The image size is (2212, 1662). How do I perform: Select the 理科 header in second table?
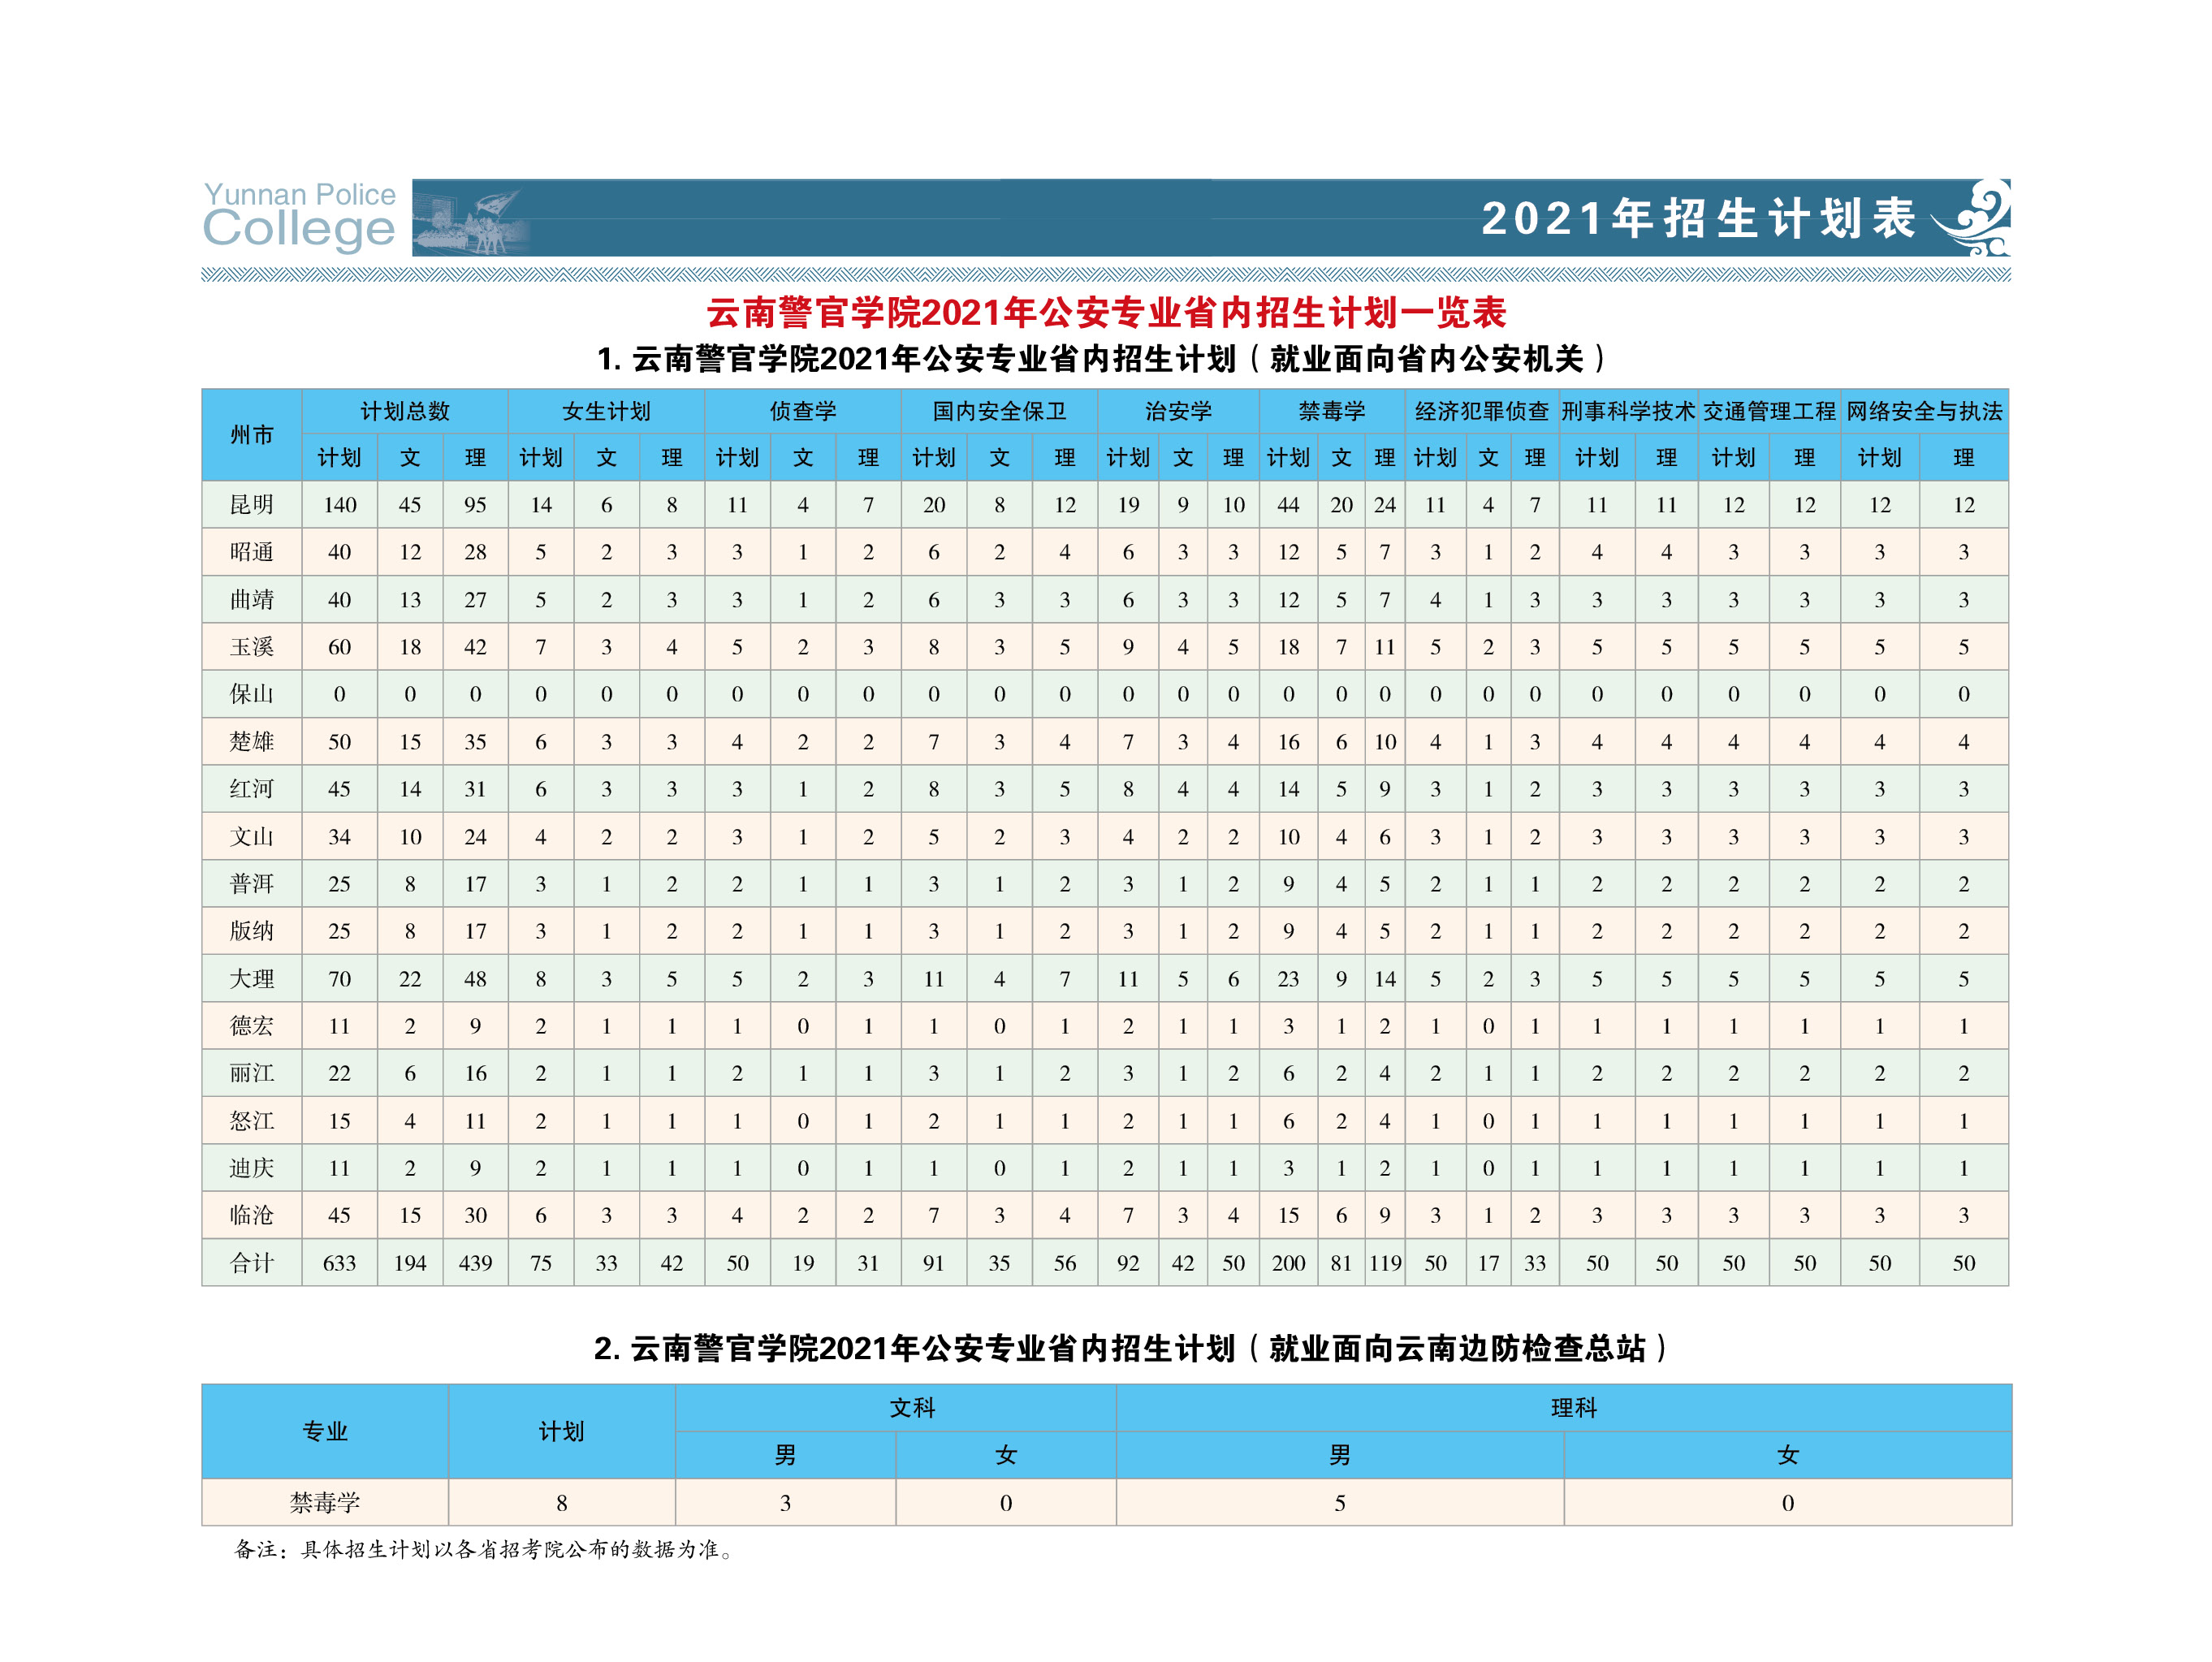click(x=1573, y=1408)
